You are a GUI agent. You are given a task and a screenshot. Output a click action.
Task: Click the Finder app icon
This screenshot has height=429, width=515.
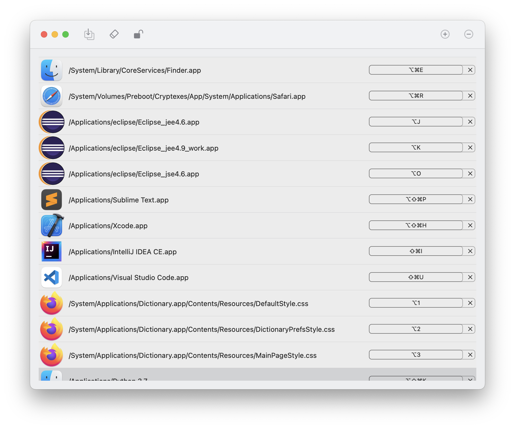click(x=52, y=70)
